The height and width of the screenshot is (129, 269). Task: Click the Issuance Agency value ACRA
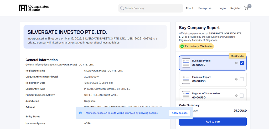point(87,123)
